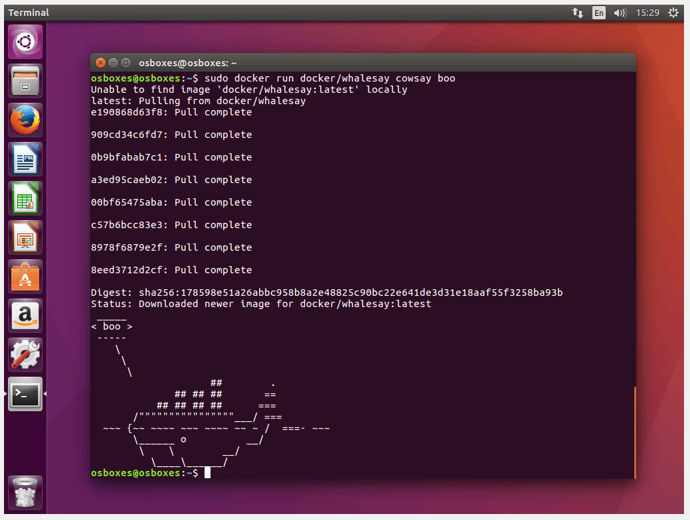Open the Ubuntu Dash search launcher
The width and height of the screenshot is (690, 520).
tap(25, 42)
